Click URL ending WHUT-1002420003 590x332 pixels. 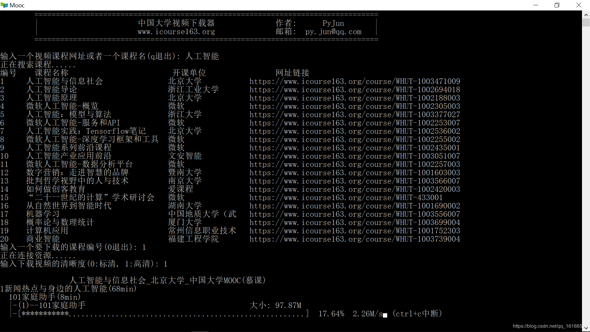pyautogui.click(x=355, y=189)
